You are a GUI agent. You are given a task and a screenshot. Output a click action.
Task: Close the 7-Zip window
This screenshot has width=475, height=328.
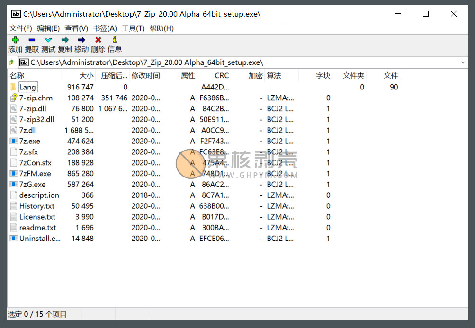pyautogui.click(x=454, y=14)
